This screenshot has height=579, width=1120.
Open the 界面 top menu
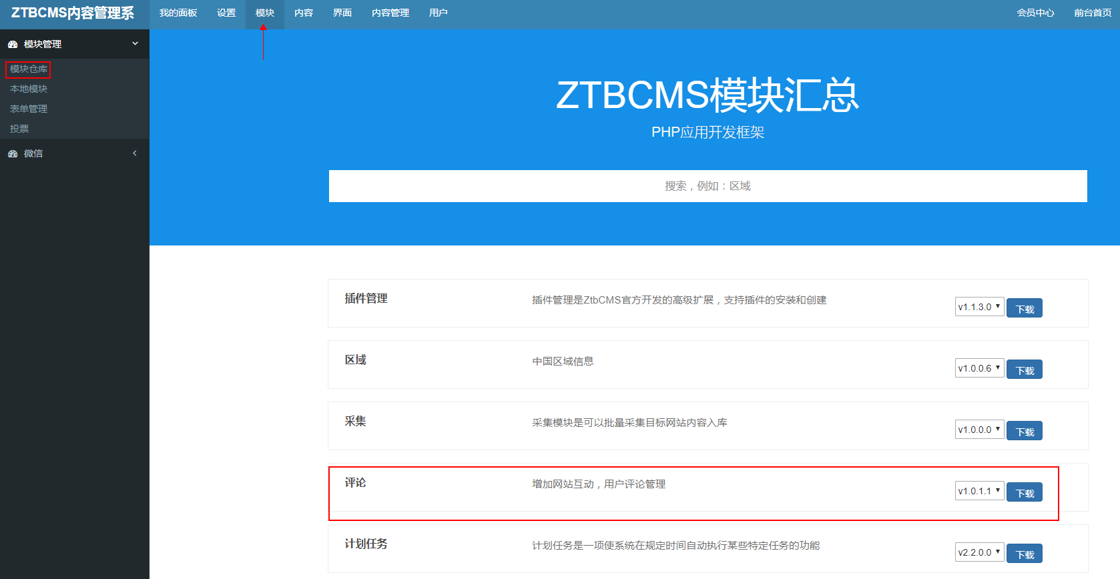(342, 13)
